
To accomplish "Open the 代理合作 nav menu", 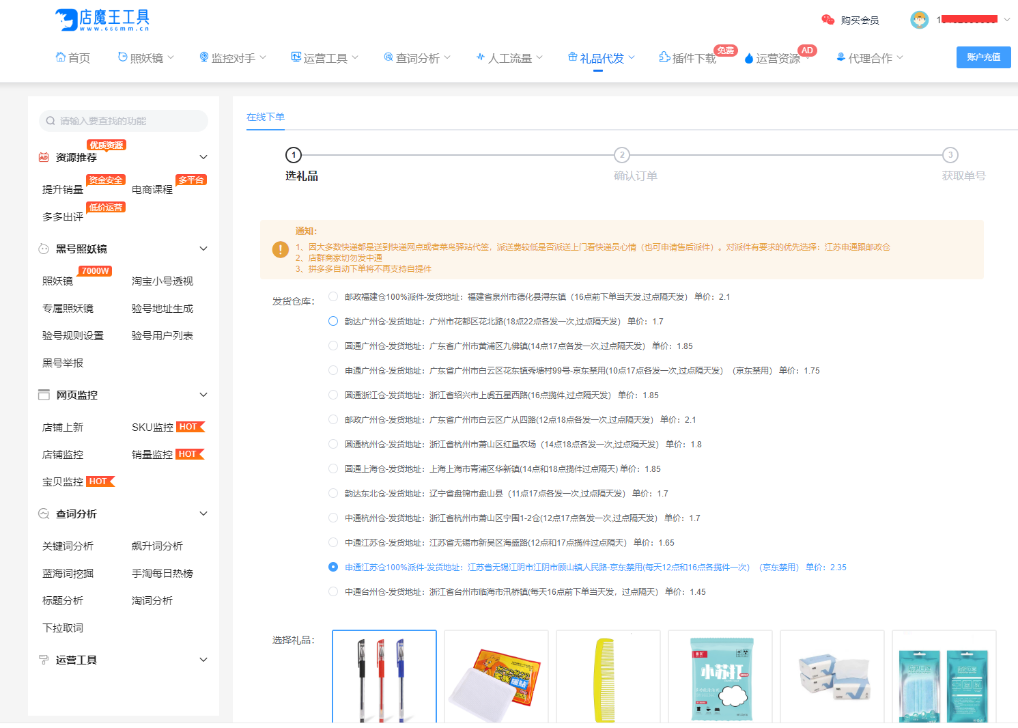I will pos(870,58).
